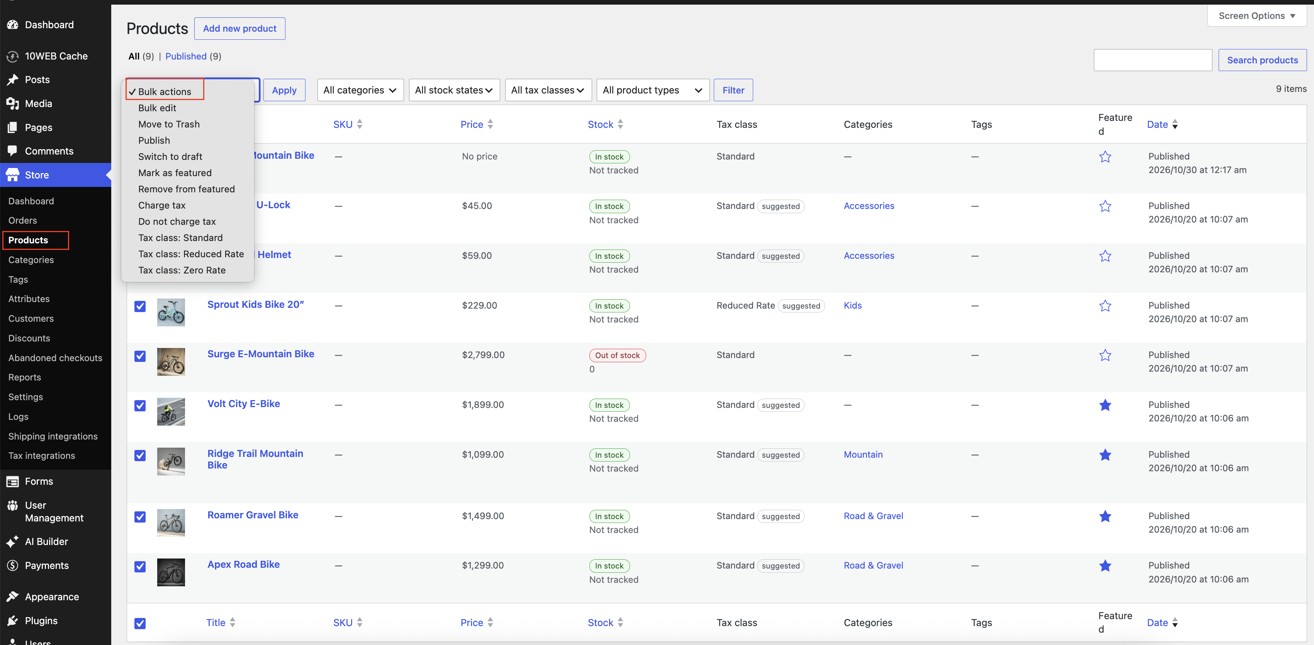This screenshot has height=645, width=1314.
Task: Click the AI Builder sparkle icon
Action: pyautogui.click(x=13, y=541)
